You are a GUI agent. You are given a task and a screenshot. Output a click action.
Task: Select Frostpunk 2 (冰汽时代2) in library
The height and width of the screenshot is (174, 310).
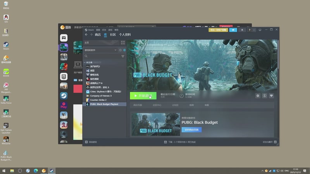(105, 67)
